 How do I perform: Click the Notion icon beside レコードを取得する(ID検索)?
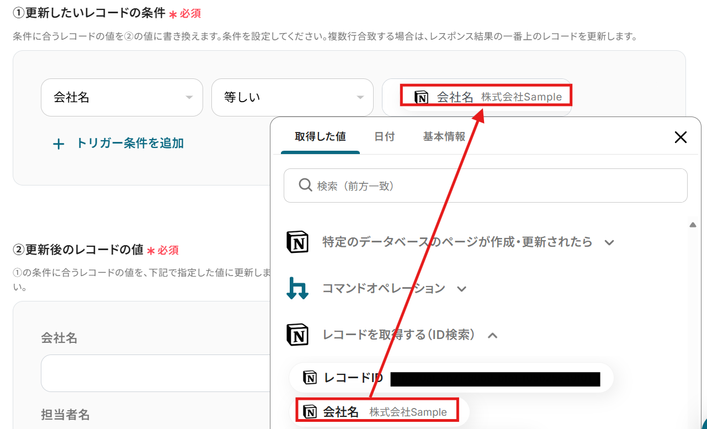pyautogui.click(x=297, y=335)
